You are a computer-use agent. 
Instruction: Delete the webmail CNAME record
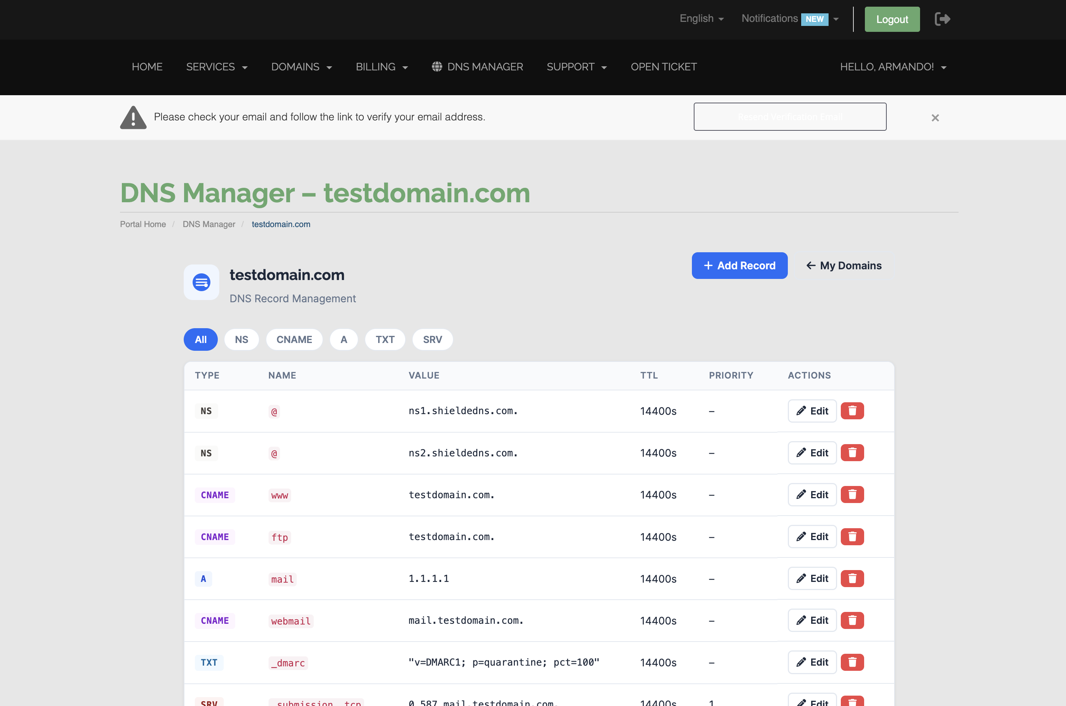tap(852, 620)
